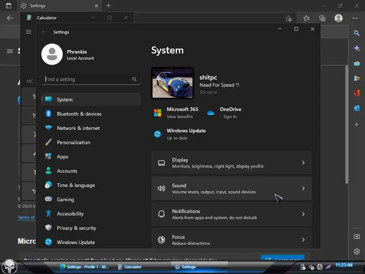Open Personalization settings
Screen dimensions: 365x274
pyautogui.click(x=91, y=142)
